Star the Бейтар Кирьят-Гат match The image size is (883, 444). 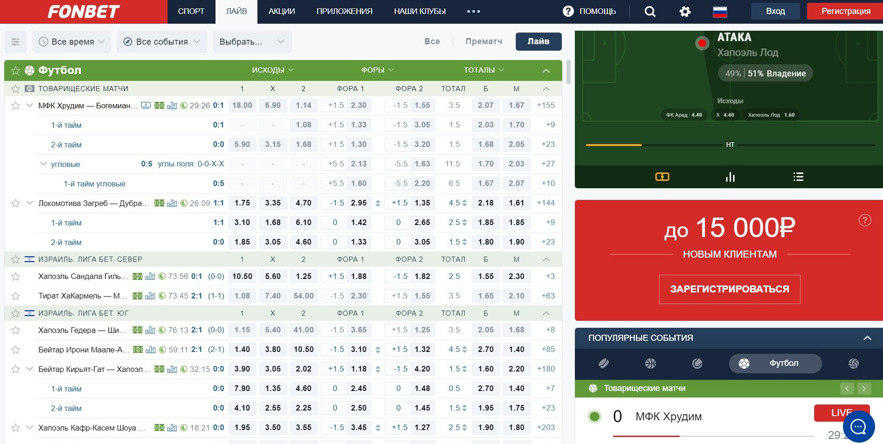[15, 369]
